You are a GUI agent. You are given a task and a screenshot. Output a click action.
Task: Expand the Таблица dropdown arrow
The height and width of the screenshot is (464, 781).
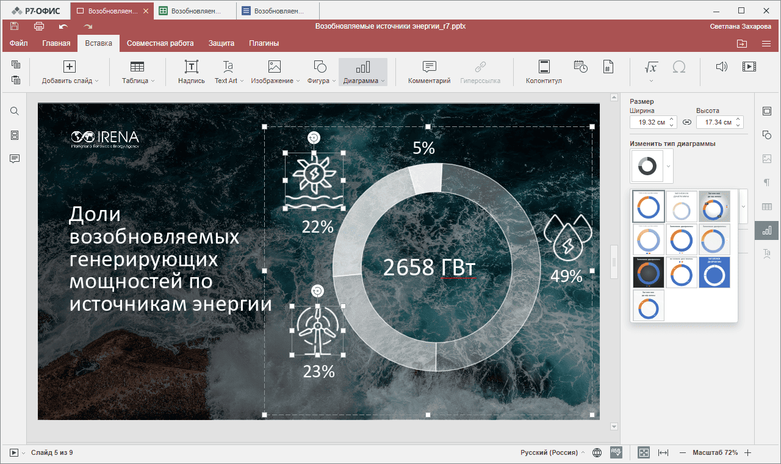click(x=153, y=81)
